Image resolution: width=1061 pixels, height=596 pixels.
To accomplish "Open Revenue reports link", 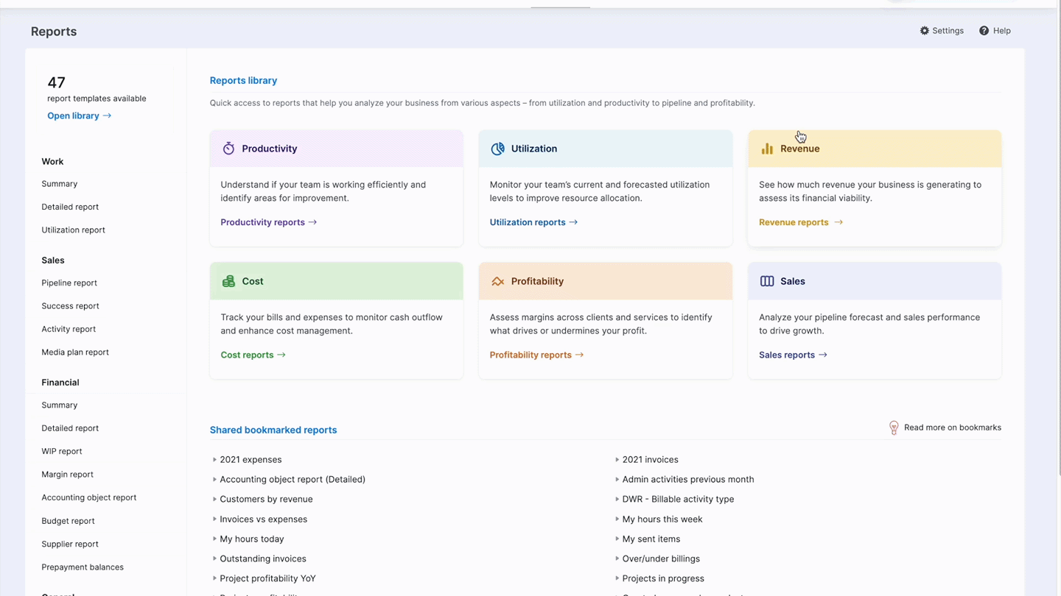I will tap(801, 222).
